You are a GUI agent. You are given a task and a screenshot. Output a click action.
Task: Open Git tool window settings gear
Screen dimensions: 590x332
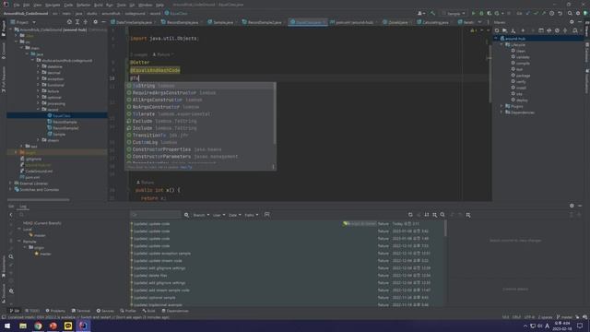coord(572,206)
